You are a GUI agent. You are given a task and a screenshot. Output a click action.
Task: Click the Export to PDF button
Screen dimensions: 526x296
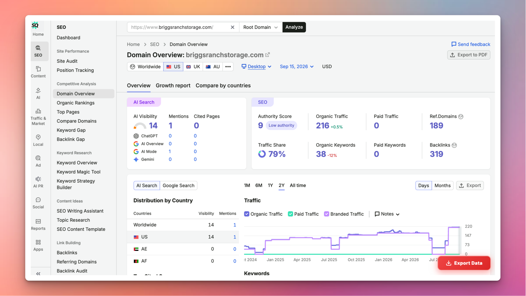[x=468, y=55]
